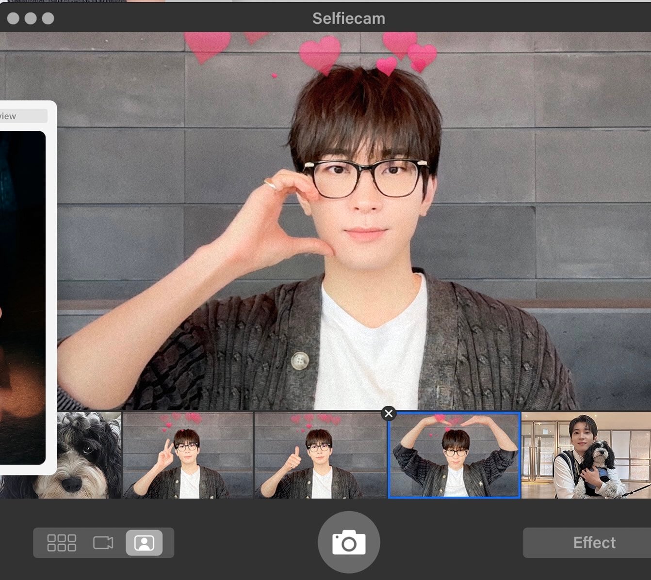
Task: Select the single photo portrait mode icon
Action: pyautogui.click(x=144, y=543)
